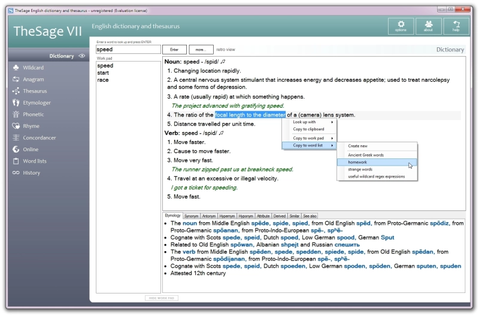Play verb pronunciation music note icon
The height and width of the screenshot is (315, 479).
[x=222, y=133]
